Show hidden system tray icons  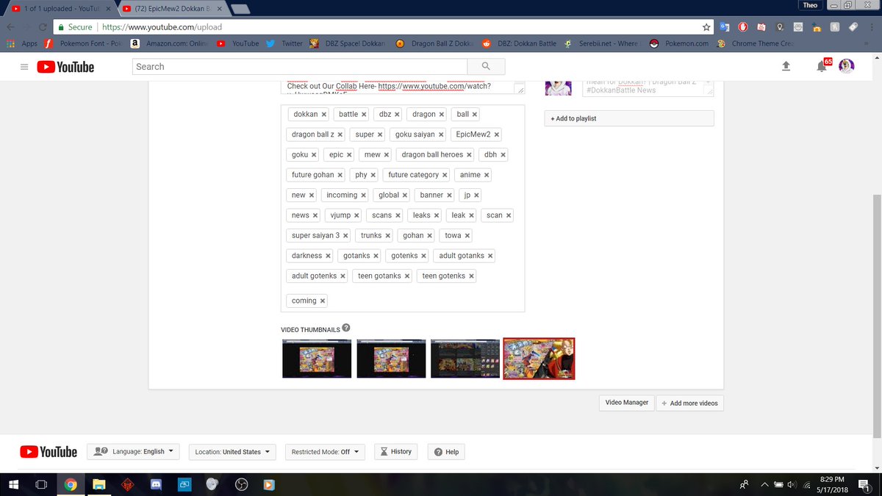pos(764,484)
